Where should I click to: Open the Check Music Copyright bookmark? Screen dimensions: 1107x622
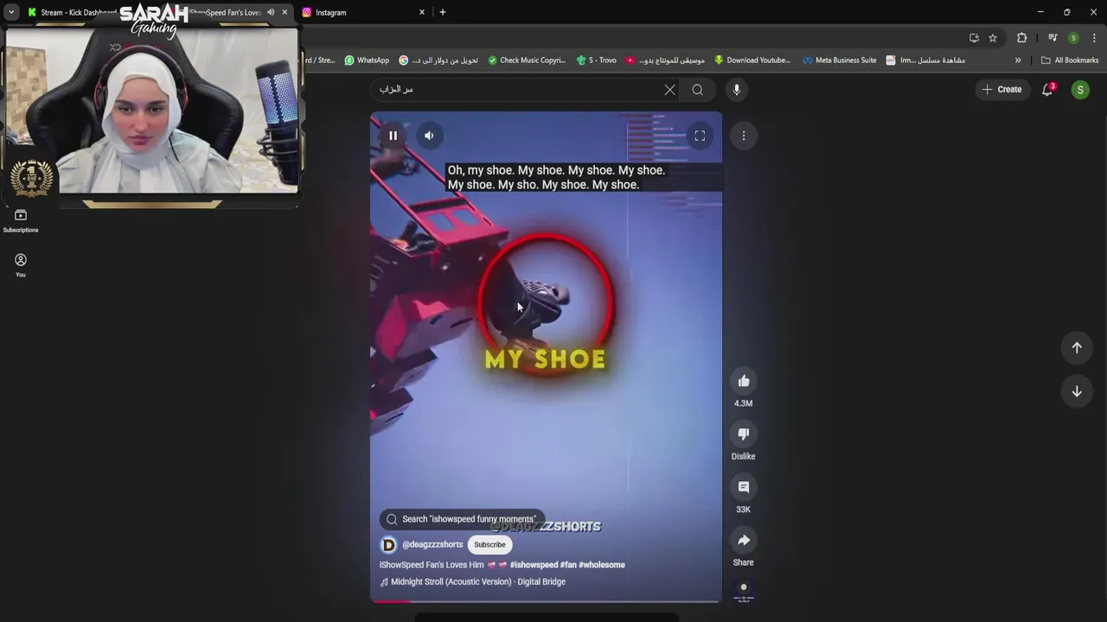pos(526,60)
